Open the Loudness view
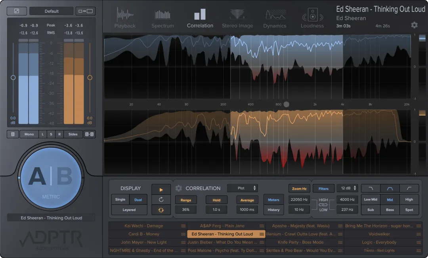The height and width of the screenshot is (258, 428). tap(312, 18)
